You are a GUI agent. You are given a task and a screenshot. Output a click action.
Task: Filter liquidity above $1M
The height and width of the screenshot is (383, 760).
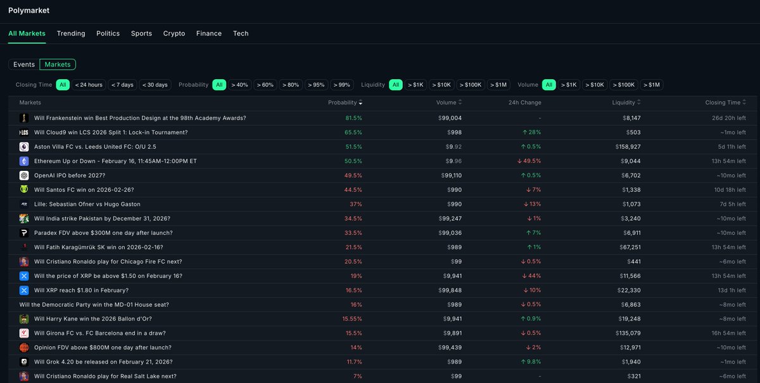click(x=500, y=85)
